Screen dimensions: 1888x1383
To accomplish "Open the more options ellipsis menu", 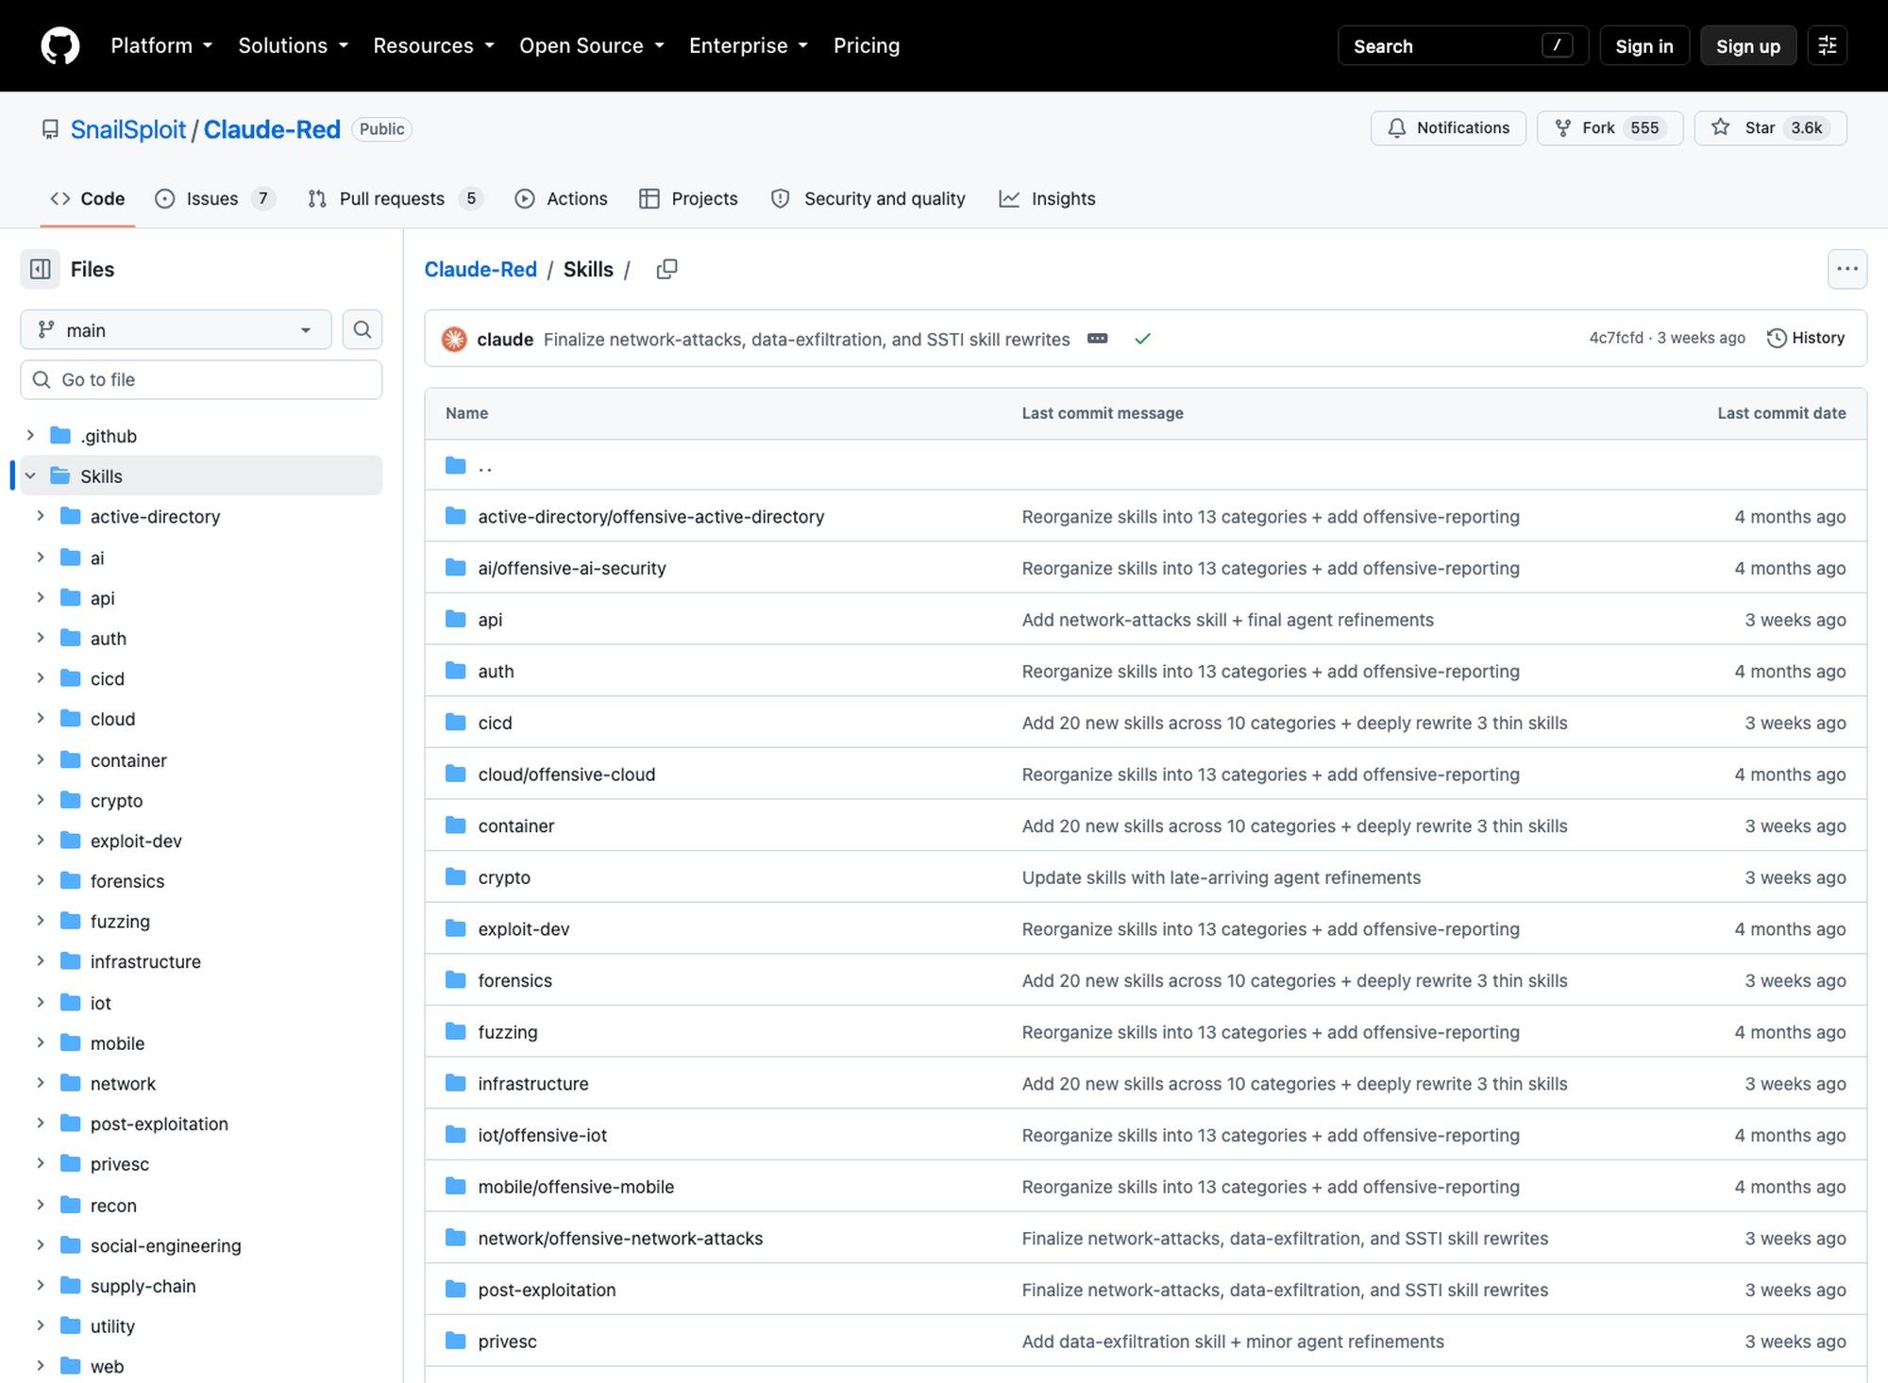I will (x=1847, y=269).
